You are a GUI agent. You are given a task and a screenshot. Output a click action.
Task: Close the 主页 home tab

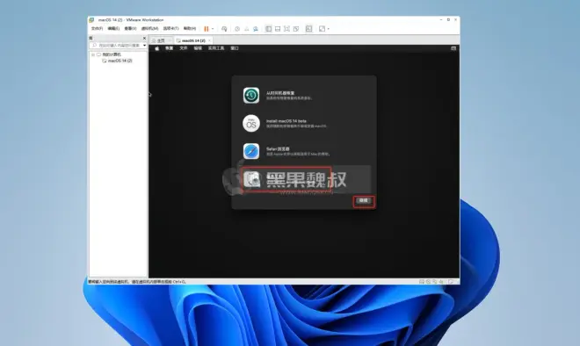click(x=170, y=40)
